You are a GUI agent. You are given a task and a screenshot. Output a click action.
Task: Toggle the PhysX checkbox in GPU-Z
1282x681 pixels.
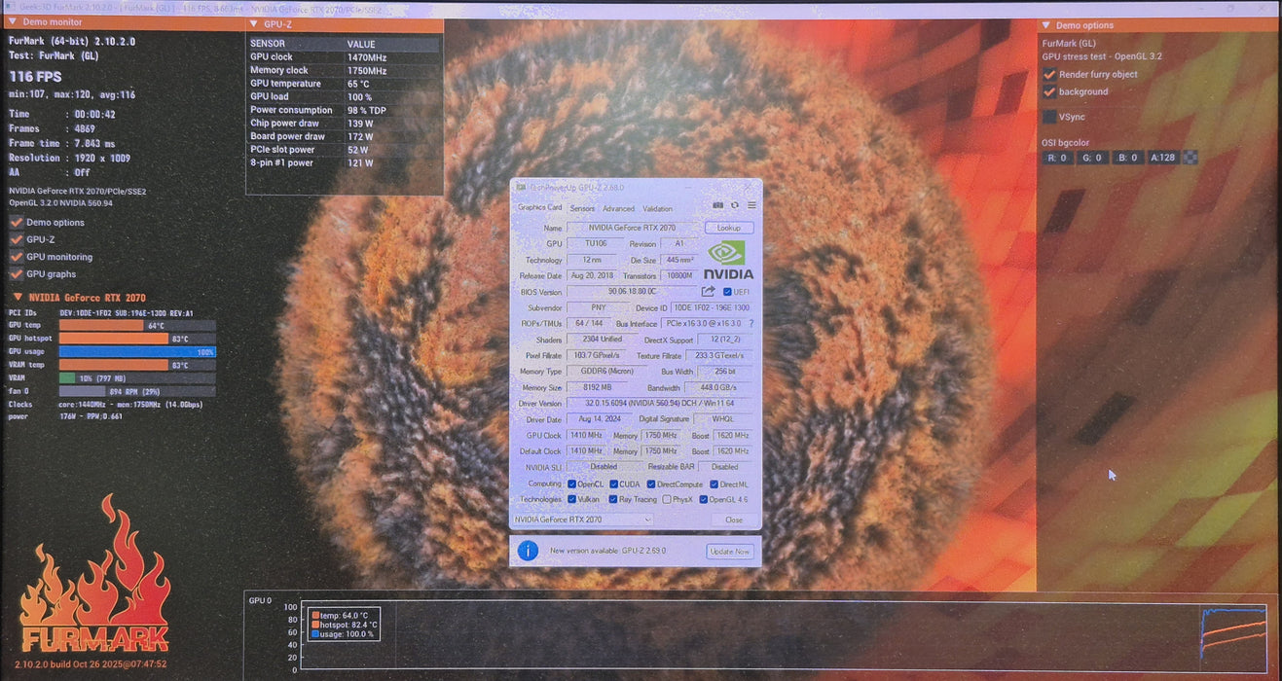point(666,499)
